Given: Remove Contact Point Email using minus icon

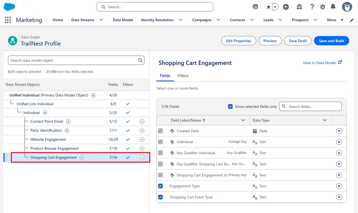Looking at the screenshot, I should (142, 122).
